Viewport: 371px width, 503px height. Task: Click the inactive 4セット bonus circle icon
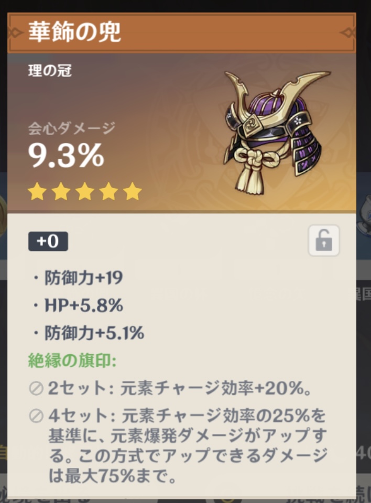pyautogui.click(x=36, y=417)
